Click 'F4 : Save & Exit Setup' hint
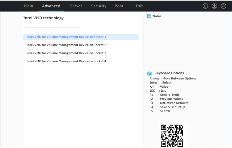 tap(167, 107)
